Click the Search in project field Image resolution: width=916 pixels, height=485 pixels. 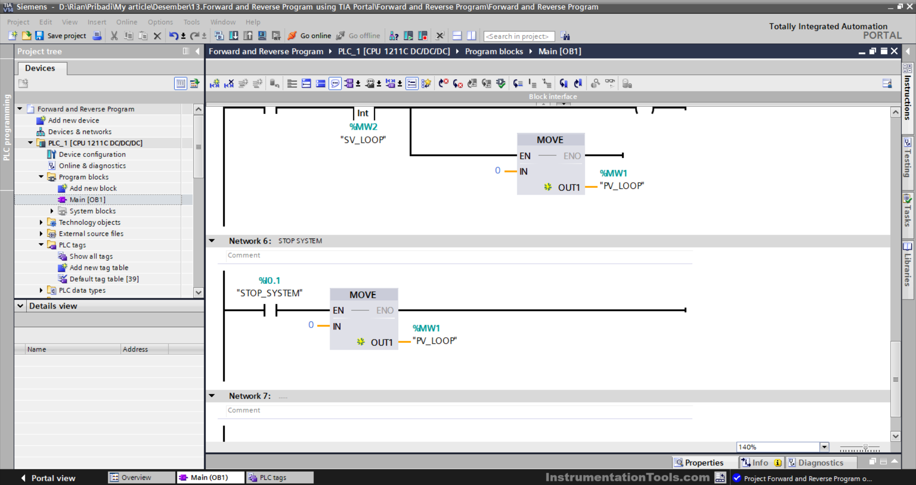pos(519,36)
